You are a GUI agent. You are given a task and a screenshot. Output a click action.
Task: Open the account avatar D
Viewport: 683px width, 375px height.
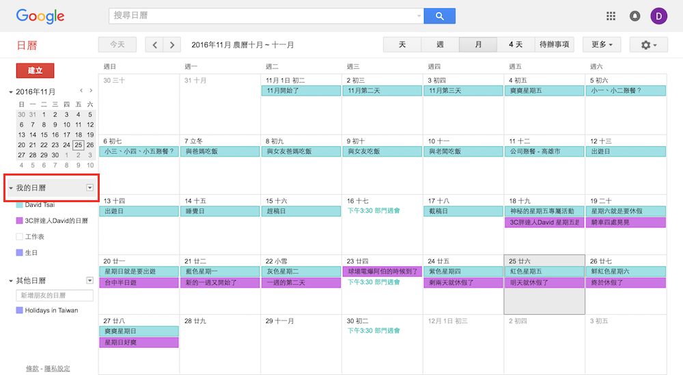click(659, 16)
